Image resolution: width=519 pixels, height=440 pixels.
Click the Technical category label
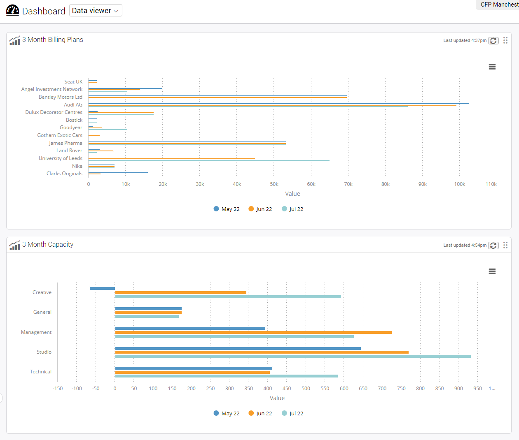(x=41, y=372)
